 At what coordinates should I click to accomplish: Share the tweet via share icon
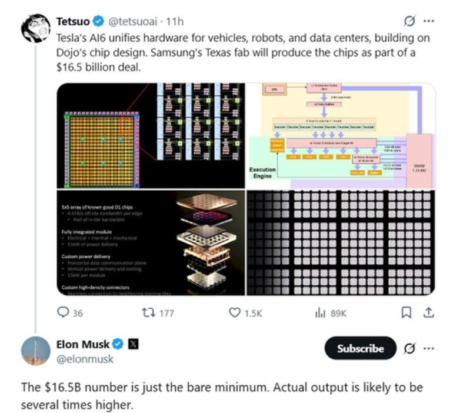click(x=429, y=313)
